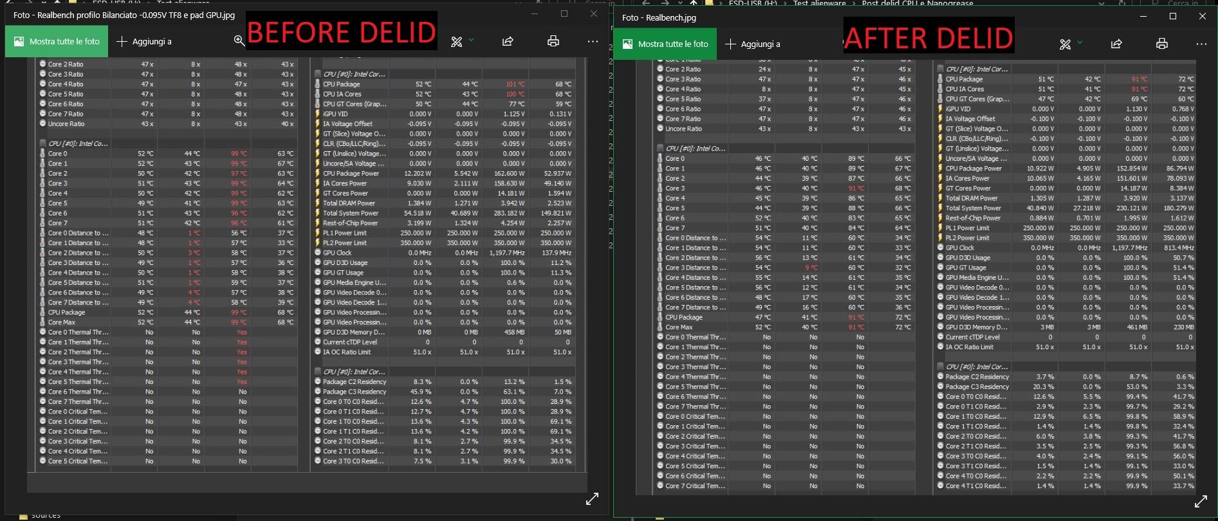Expand the edit dropdown chevron in the right Photos window

coord(1080,42)
